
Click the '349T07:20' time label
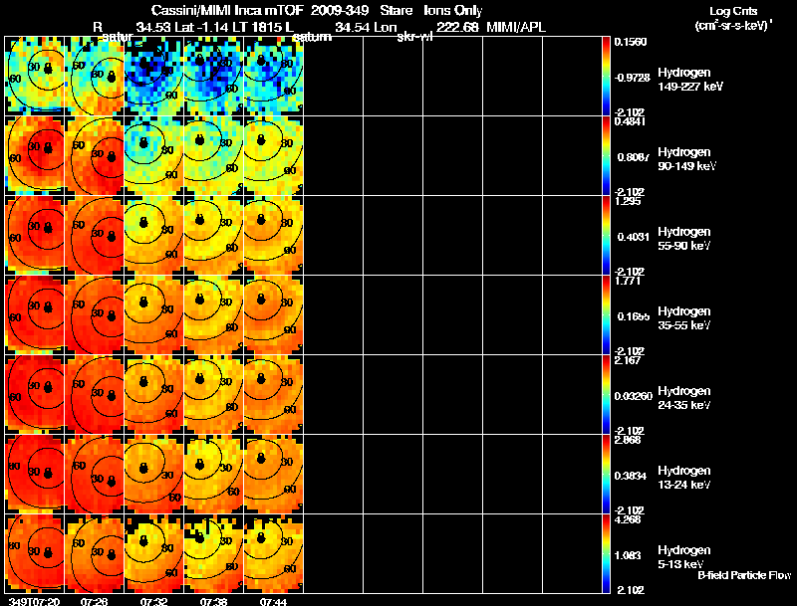click(34, 601)
